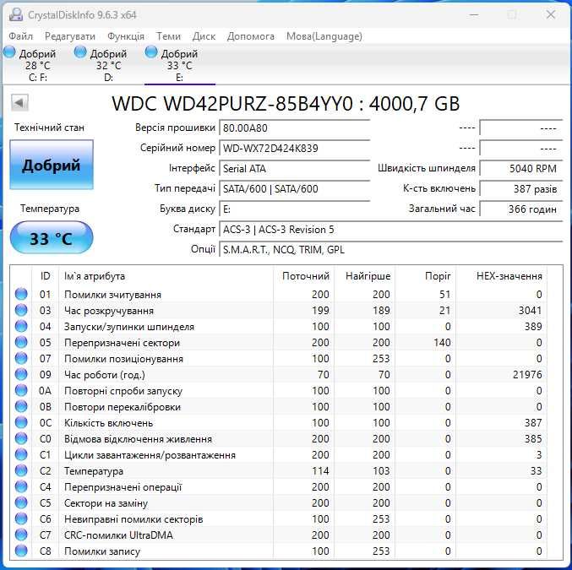Click status icon for attribute 05
Viewport: 572px width, 570px height.
[21, 342]
